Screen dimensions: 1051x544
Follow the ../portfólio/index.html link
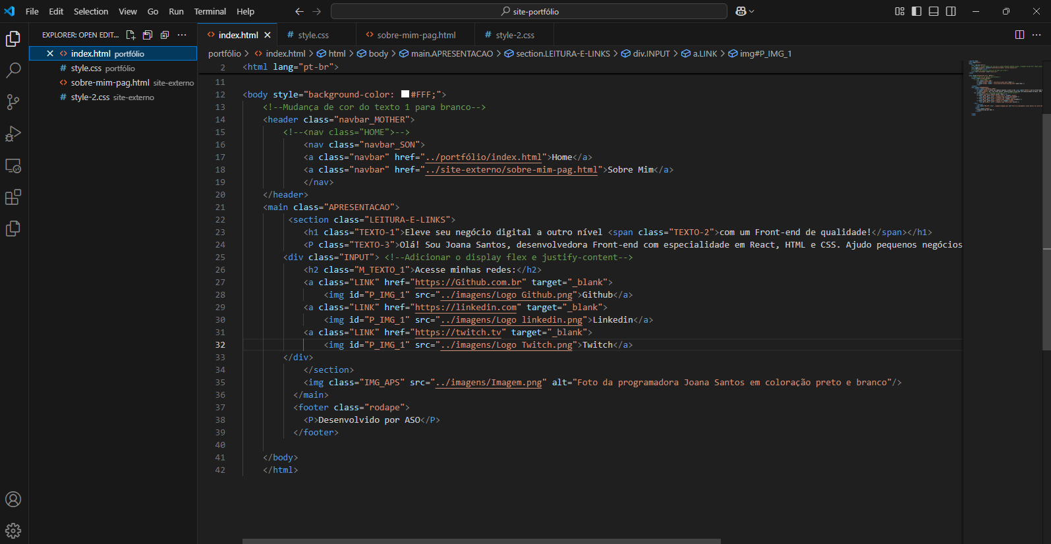tap(484, 157)
